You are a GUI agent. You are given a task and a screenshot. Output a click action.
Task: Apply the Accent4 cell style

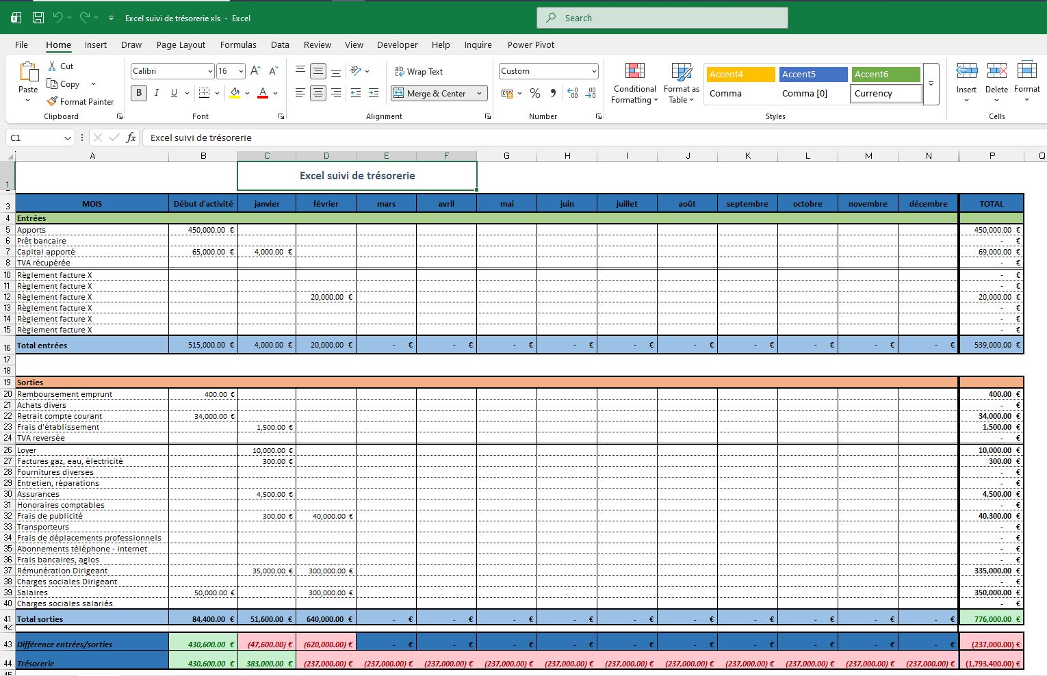point(740,74)
